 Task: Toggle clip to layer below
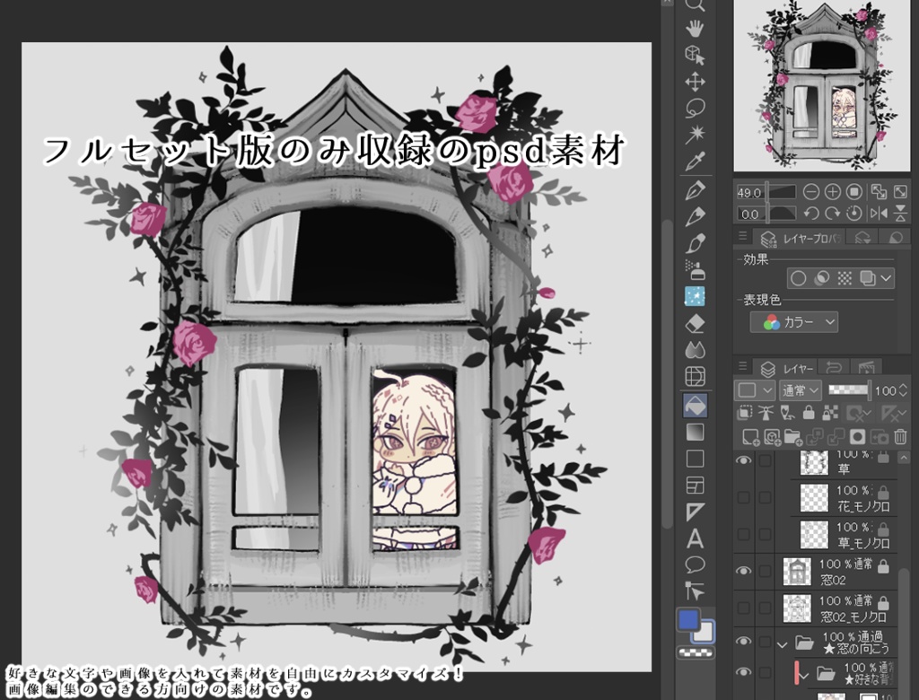coord(744,414)
